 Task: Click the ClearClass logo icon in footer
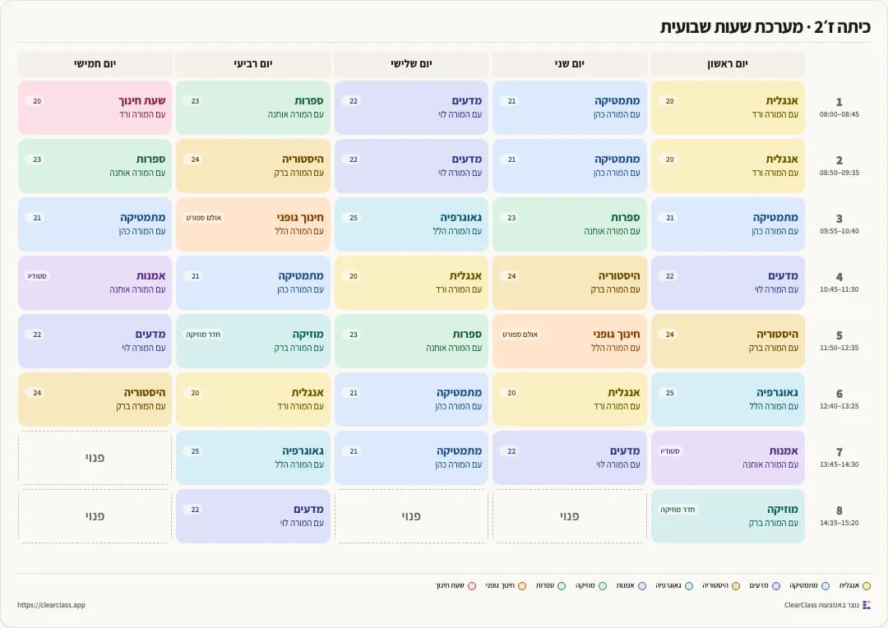[866, 605]
